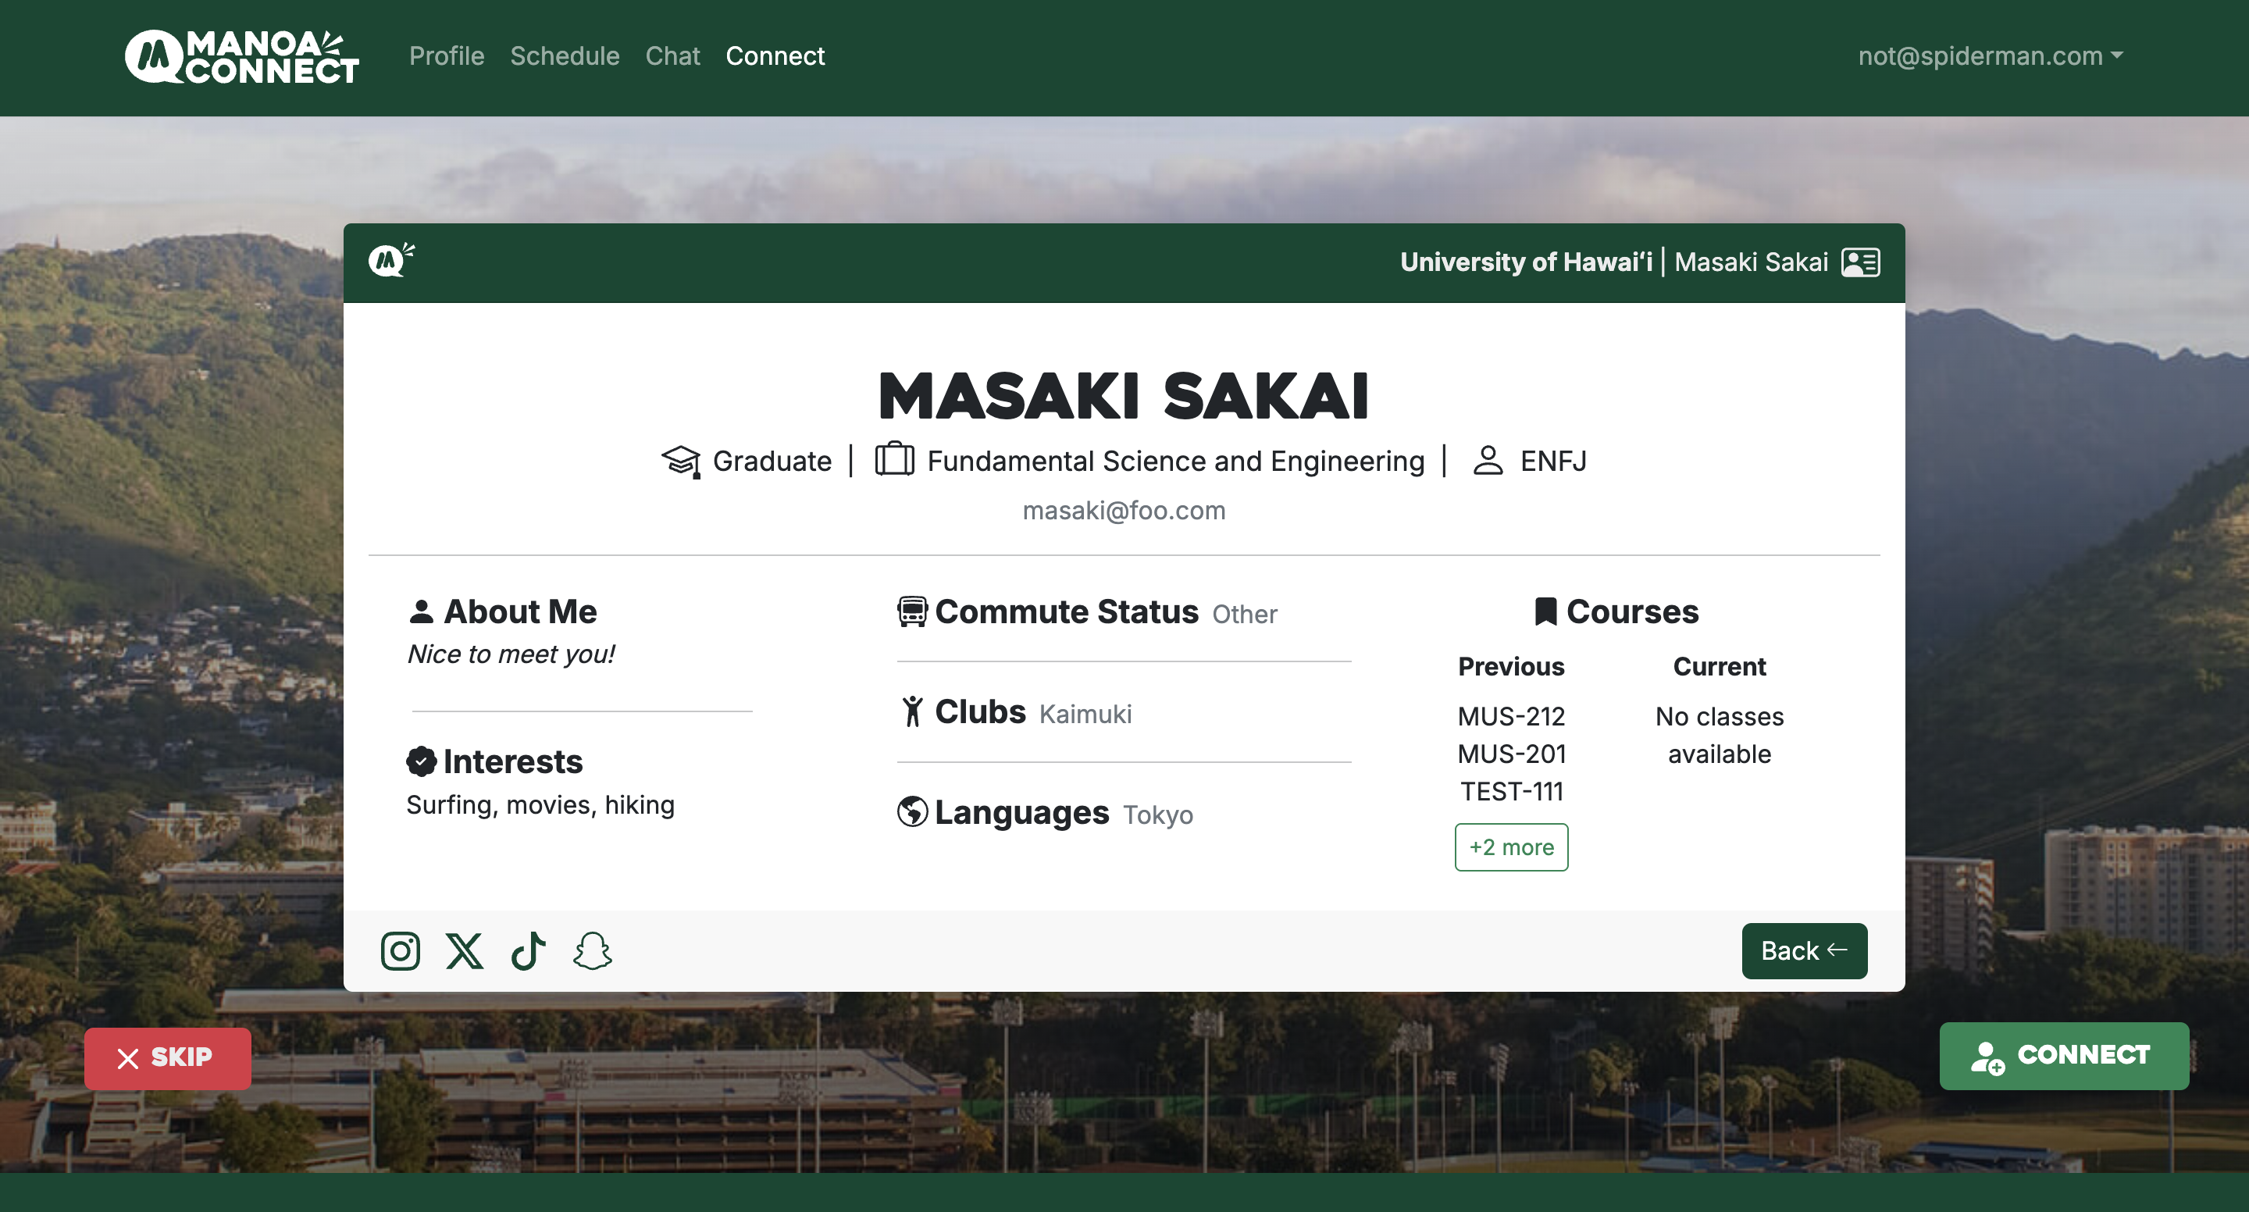
Task: Open the Snapchat ghost icon
Action: tap(592, 951)
